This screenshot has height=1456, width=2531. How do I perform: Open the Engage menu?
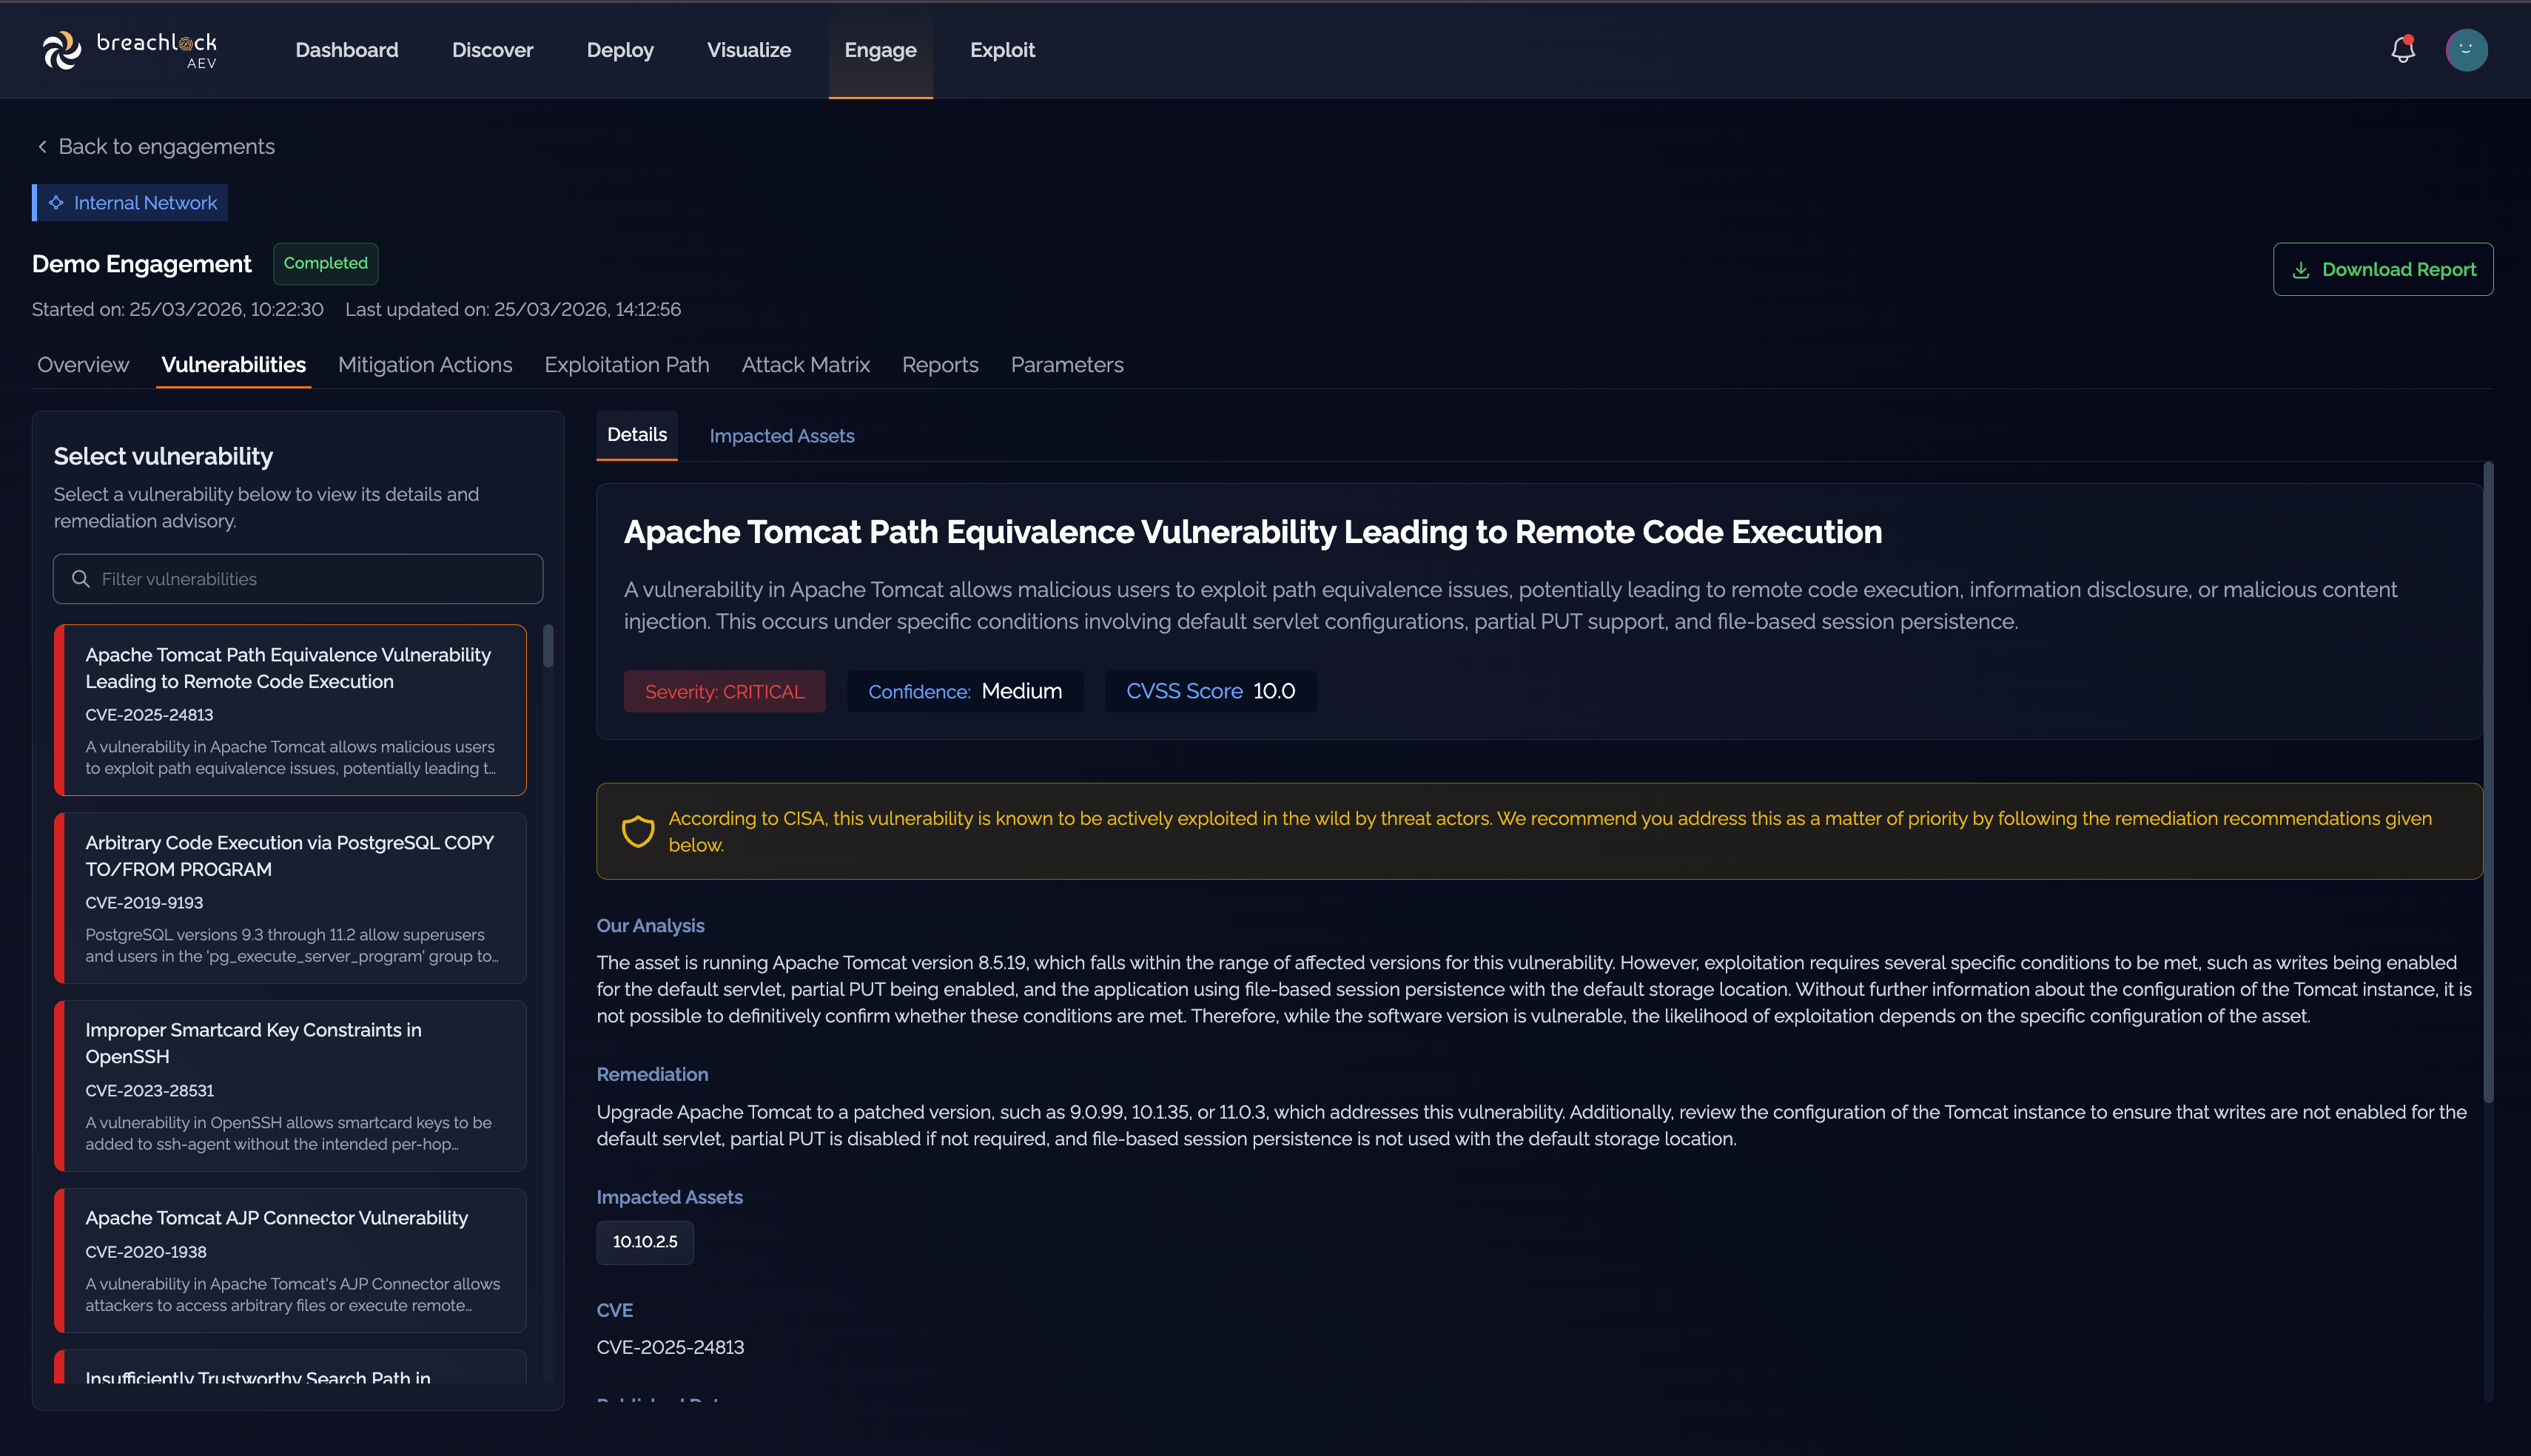[880, 50]
